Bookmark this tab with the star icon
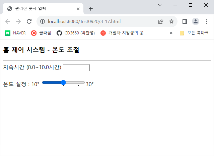Image resolution: width=214 pixels, height=156 pixels. [x=171, y=21]
